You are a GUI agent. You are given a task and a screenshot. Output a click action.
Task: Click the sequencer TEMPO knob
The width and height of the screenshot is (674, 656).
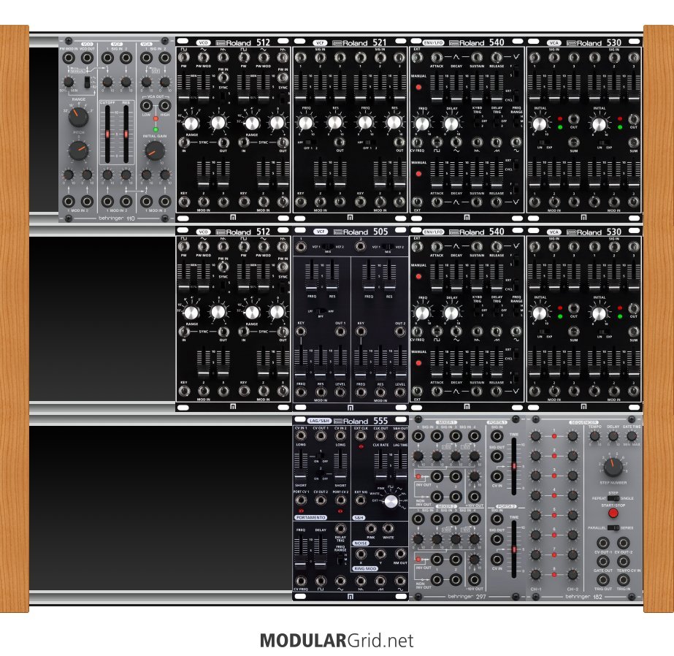point(594,436)
